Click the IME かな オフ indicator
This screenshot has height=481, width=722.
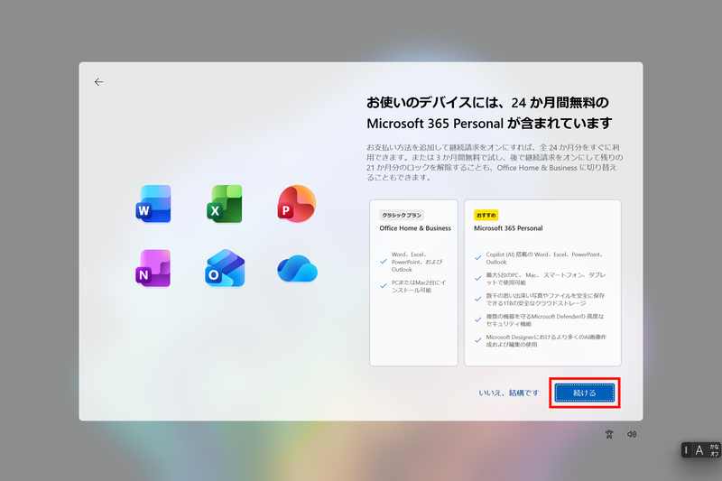click(x=714, y=450)
